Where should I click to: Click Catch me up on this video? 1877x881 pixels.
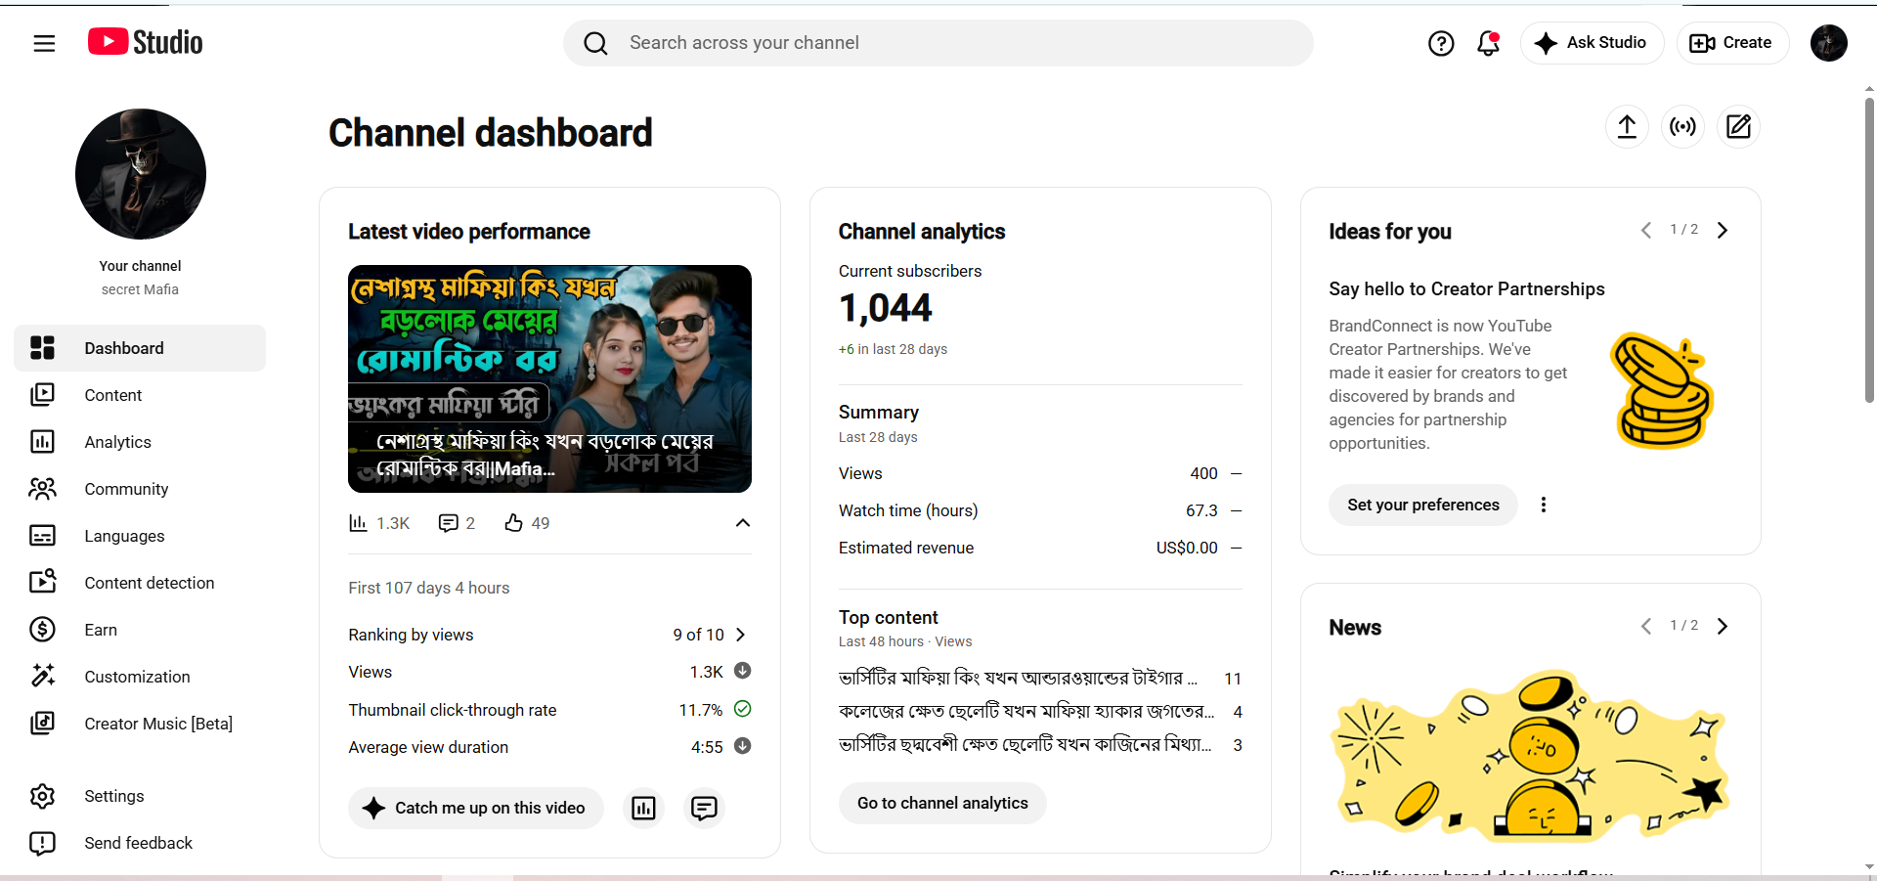point(476,808)
